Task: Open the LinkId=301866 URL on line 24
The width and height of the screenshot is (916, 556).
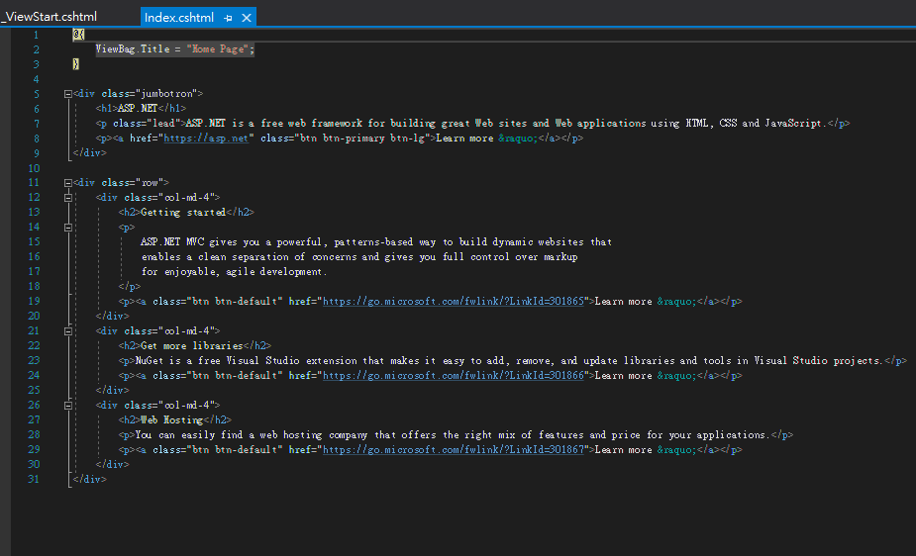Action: click(x=454, y=376)
